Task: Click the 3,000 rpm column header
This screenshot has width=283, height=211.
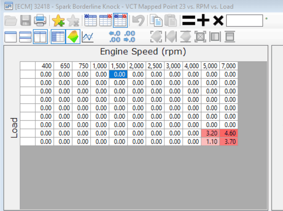Action: 174,66
